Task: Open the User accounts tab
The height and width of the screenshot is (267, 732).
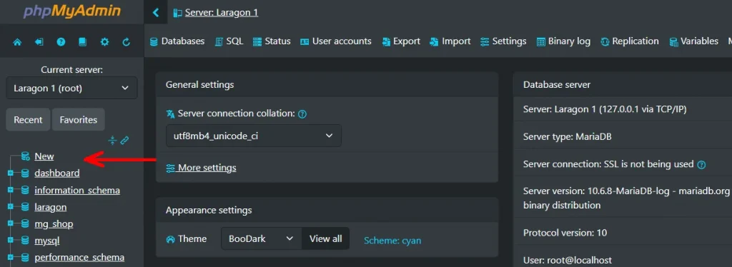Action: click(x=336, y=41)
